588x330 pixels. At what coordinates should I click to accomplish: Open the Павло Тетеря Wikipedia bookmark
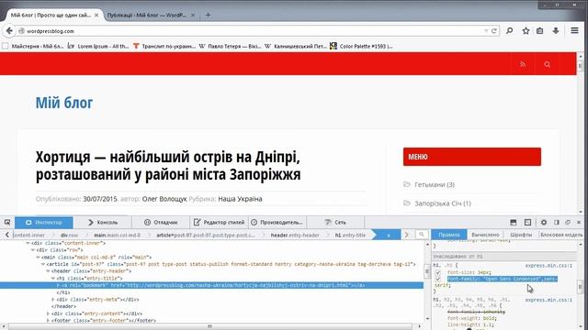pyautogui.click(x=230, y=46)
